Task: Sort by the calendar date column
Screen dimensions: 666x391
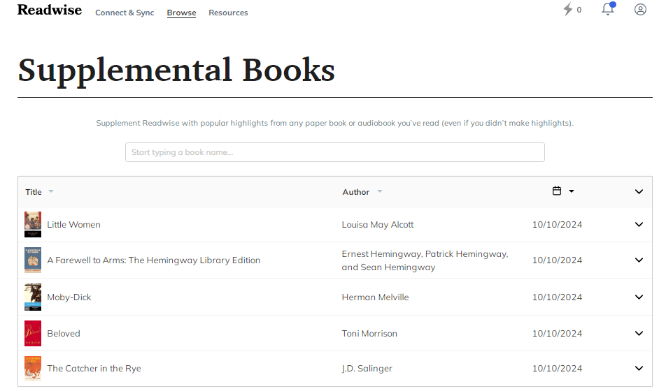Action: pyautogui.click(x=557, y=191)
